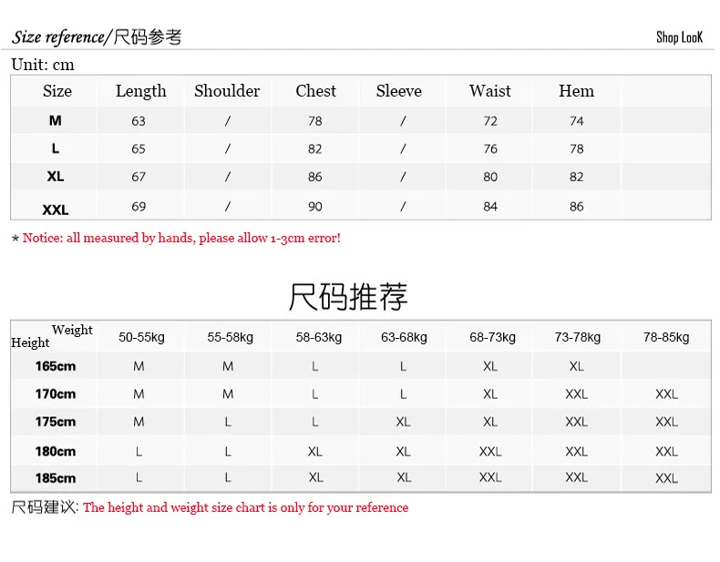Click the M size row label
The image size is (720, 562).
tap(55, 120)
